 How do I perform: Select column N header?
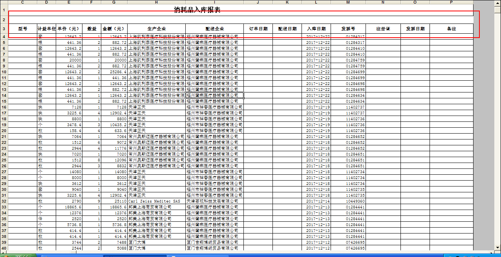383,2
